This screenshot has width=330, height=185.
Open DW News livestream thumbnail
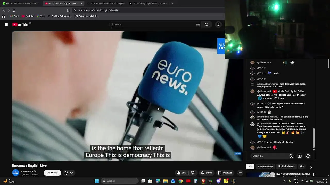pos(261,175)
